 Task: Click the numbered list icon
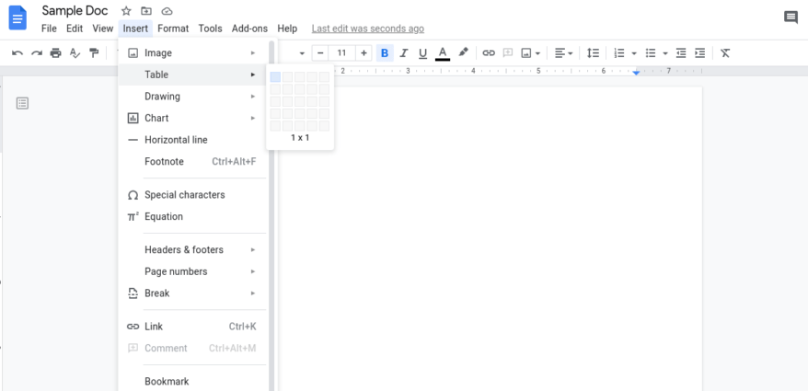(x=620, y=52)
